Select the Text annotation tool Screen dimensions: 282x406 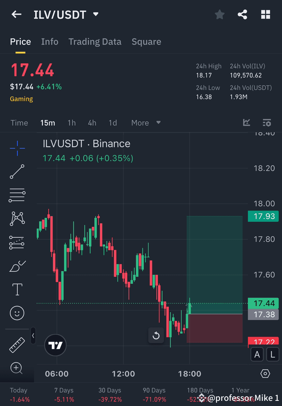[17, 289]
